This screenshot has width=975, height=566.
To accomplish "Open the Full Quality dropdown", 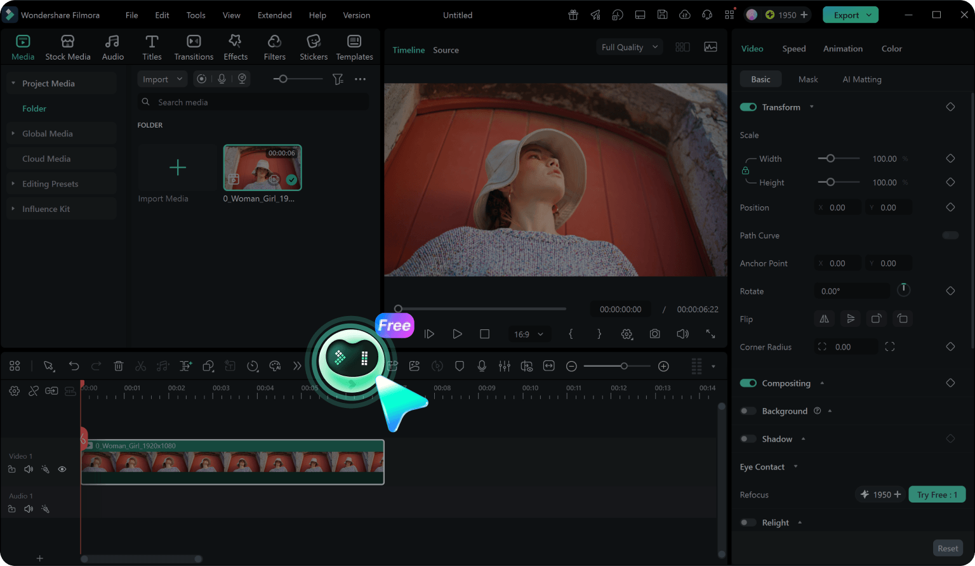I will coord(629,47).
